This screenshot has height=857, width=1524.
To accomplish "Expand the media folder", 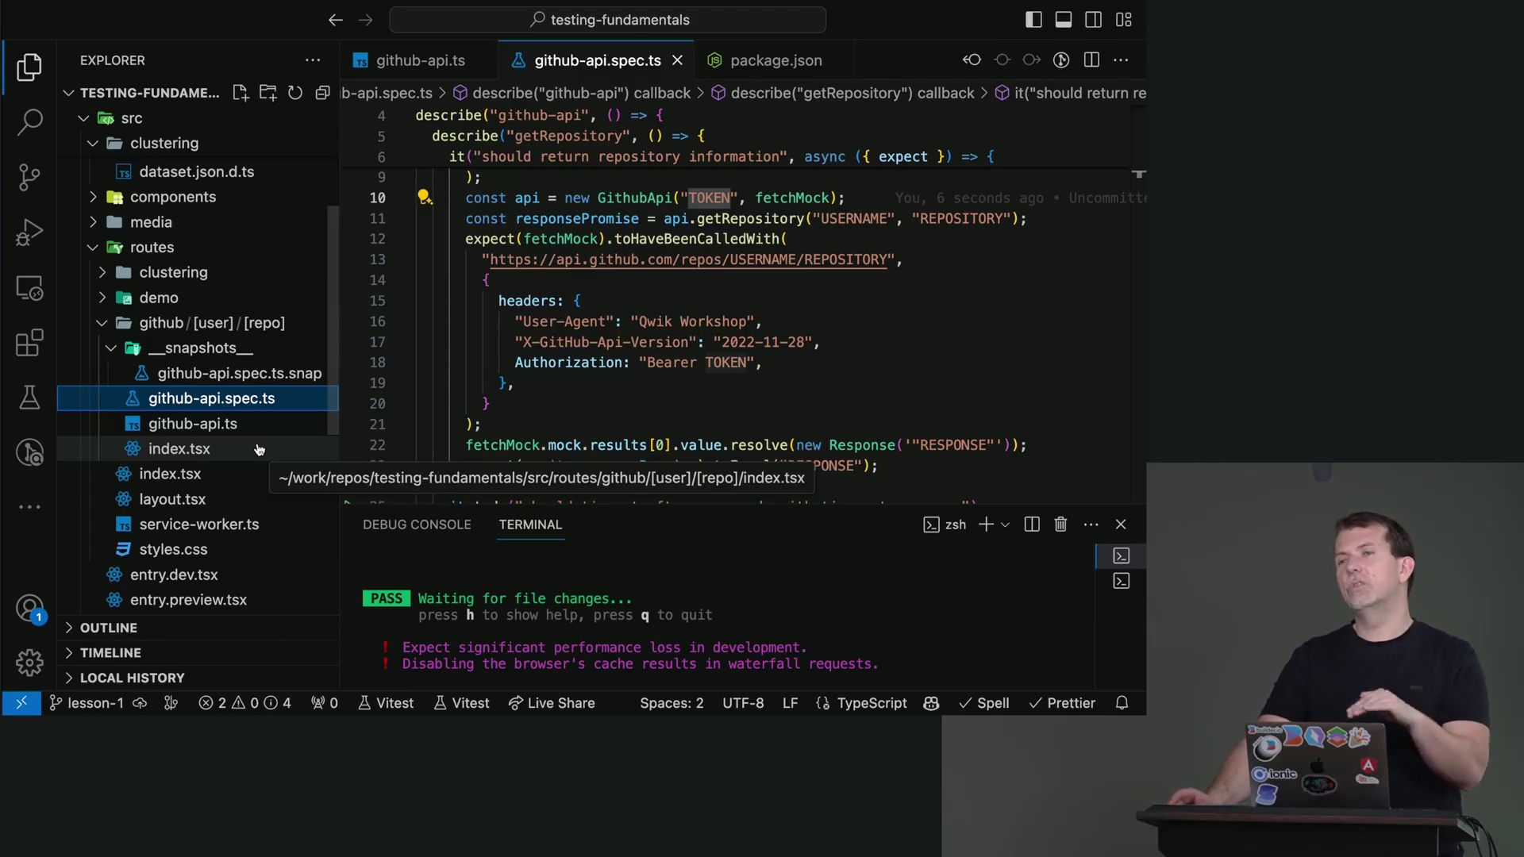I will tap(93, 222).
